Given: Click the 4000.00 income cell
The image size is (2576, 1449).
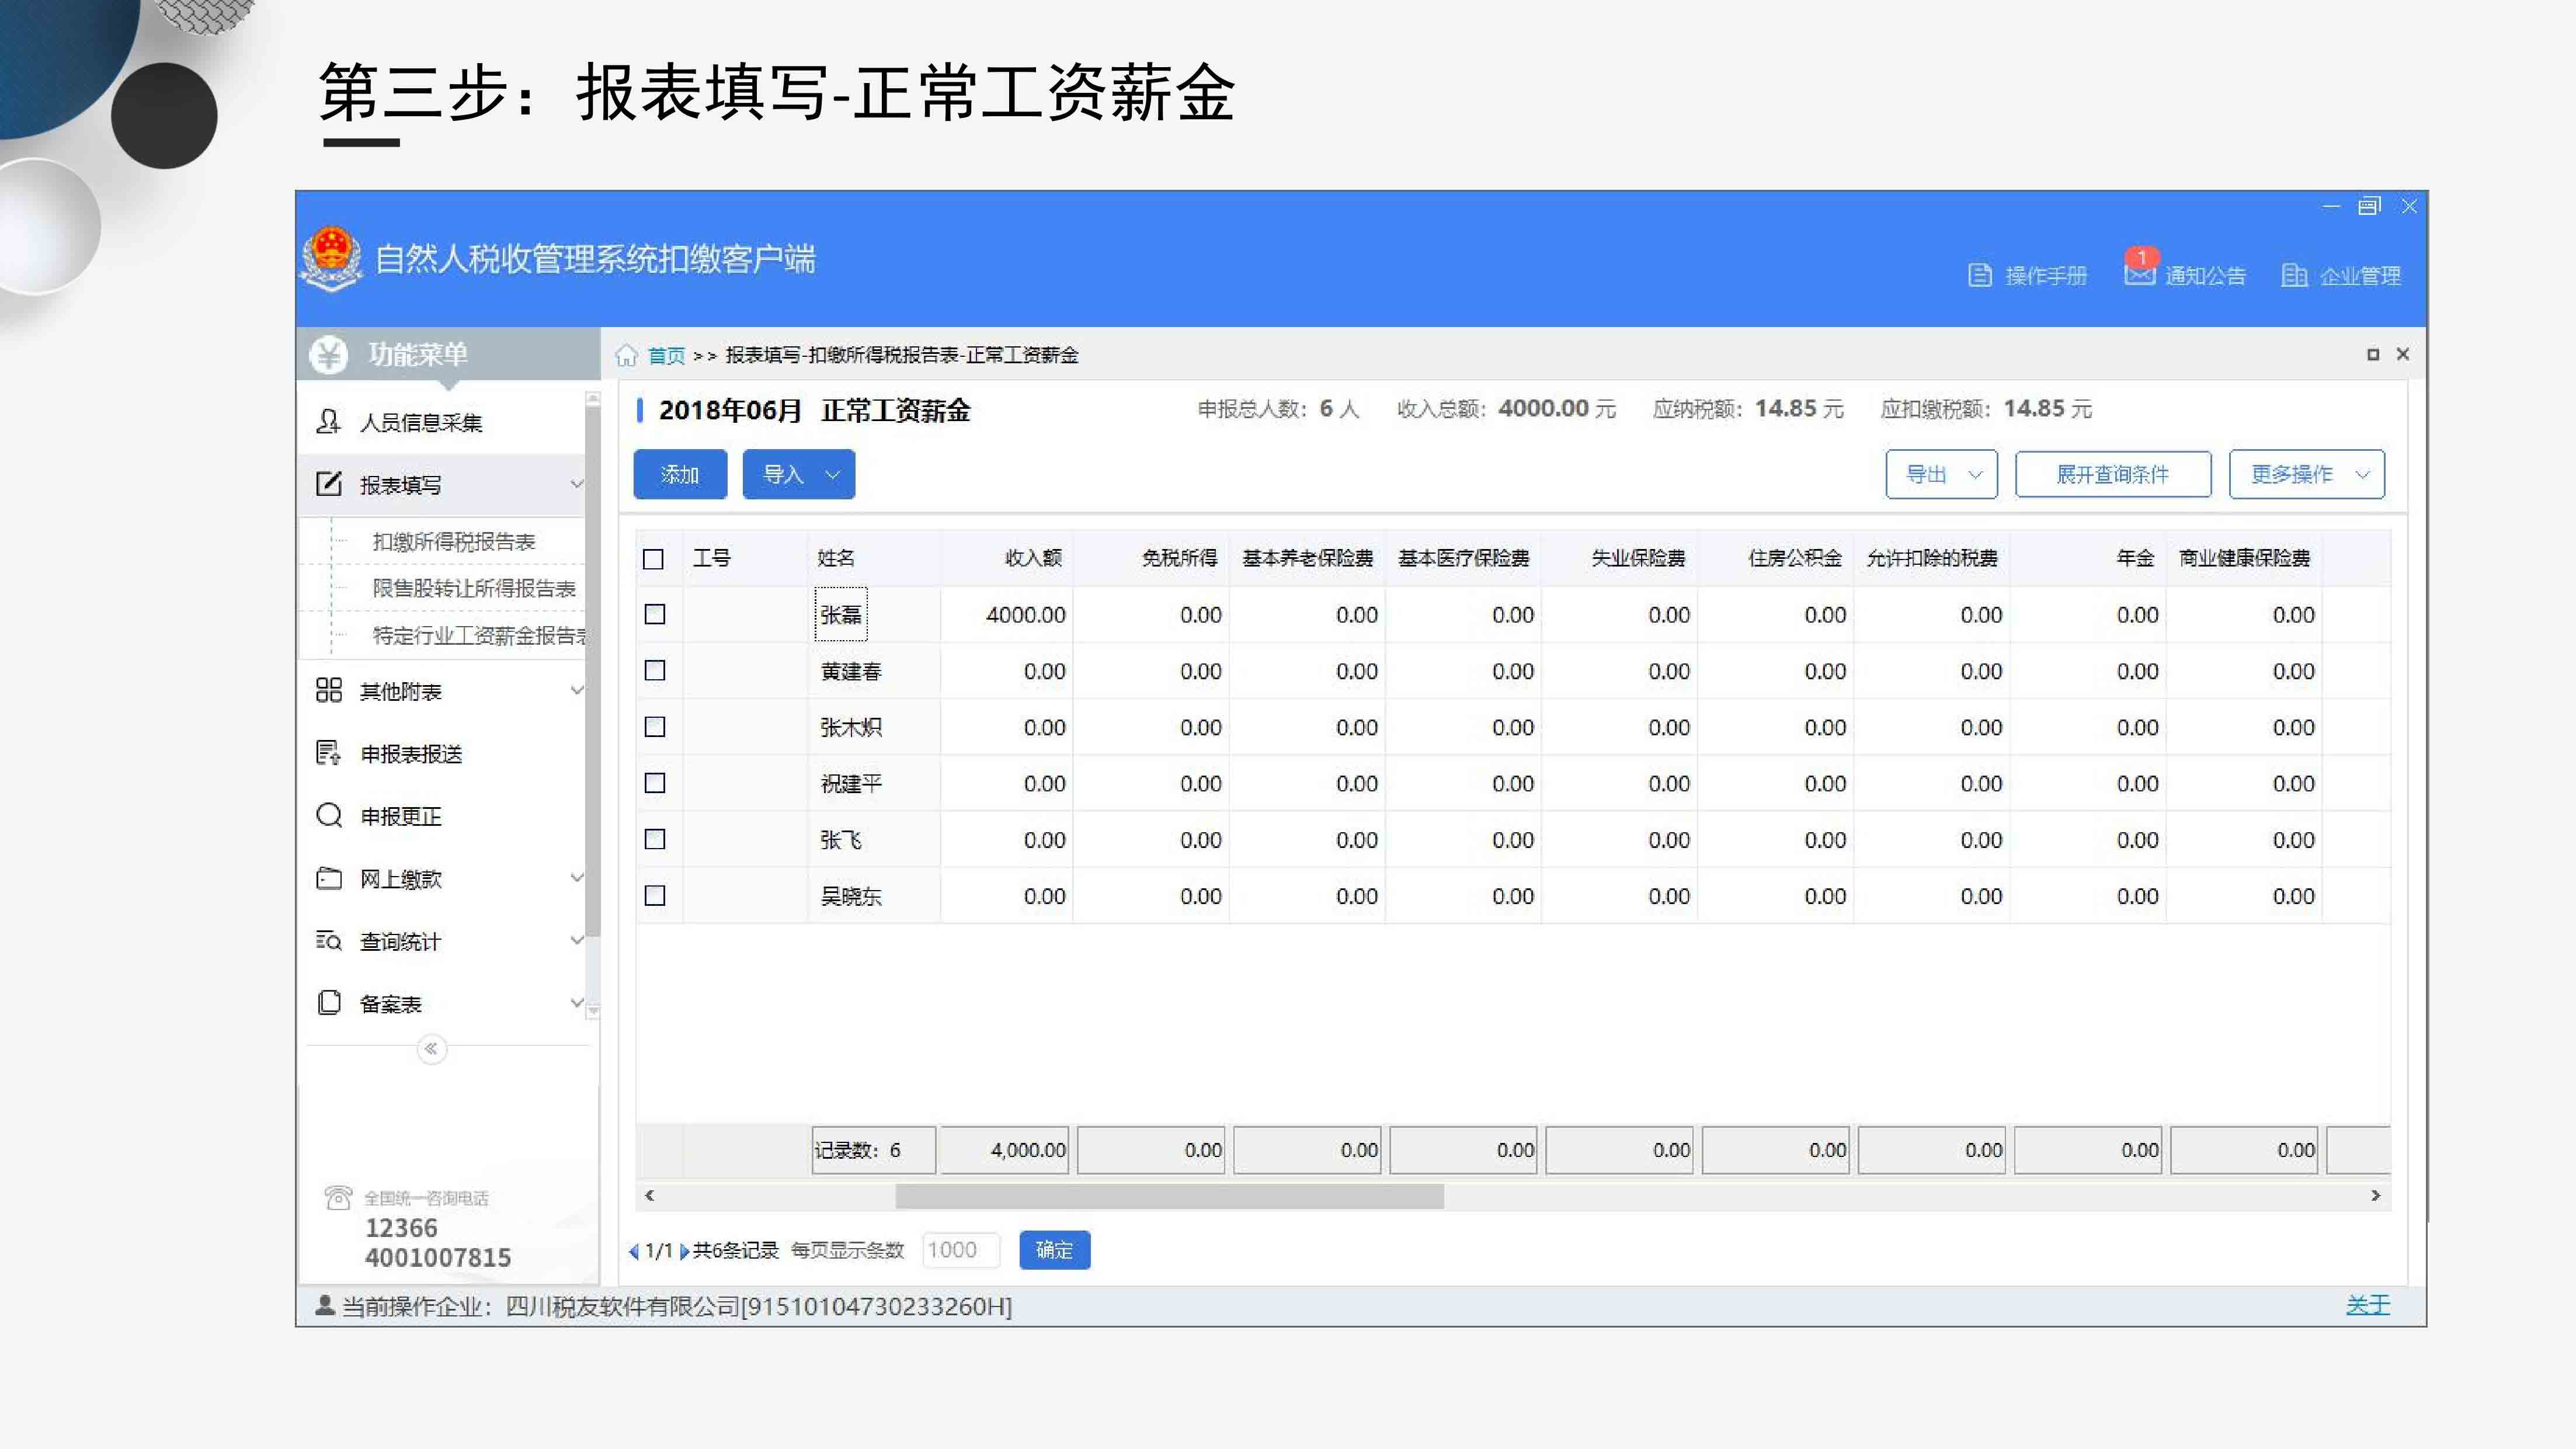Looking at the screenshot, I should click(x=1006, y=614).
